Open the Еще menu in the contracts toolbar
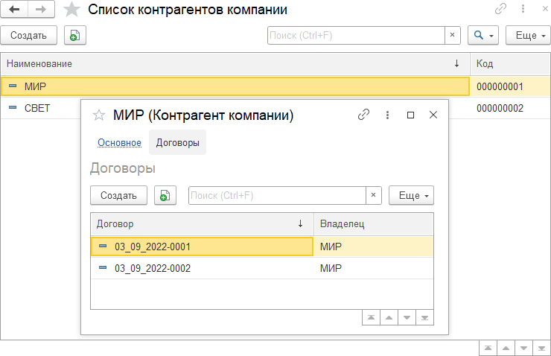Viewport: 551px width, 356px height. (x=412, y=195)
